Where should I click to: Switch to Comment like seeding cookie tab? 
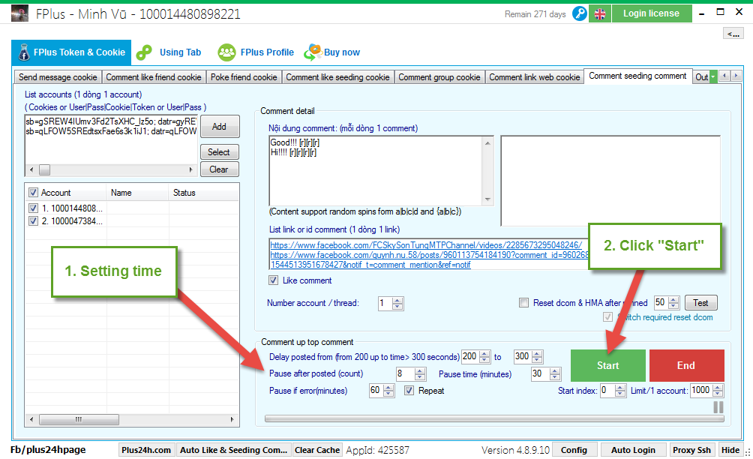coord(337,77)
